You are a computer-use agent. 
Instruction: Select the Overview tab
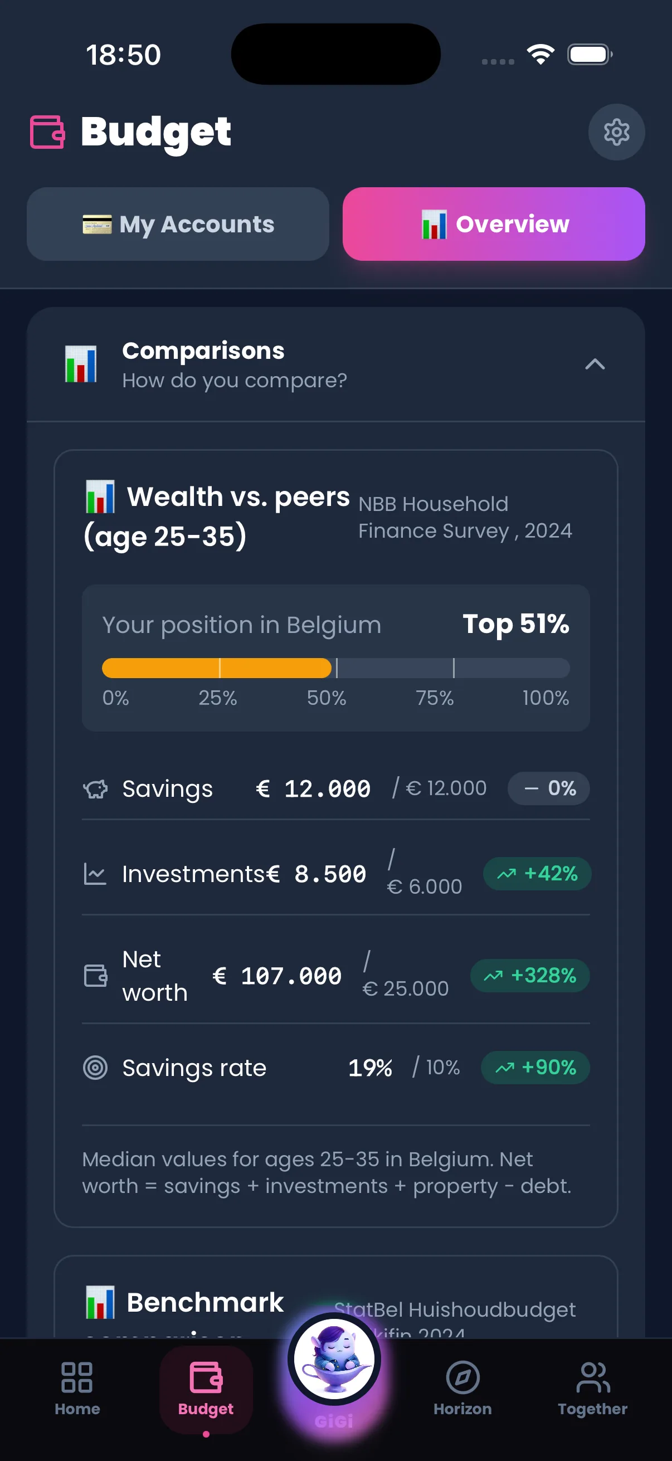493,224
